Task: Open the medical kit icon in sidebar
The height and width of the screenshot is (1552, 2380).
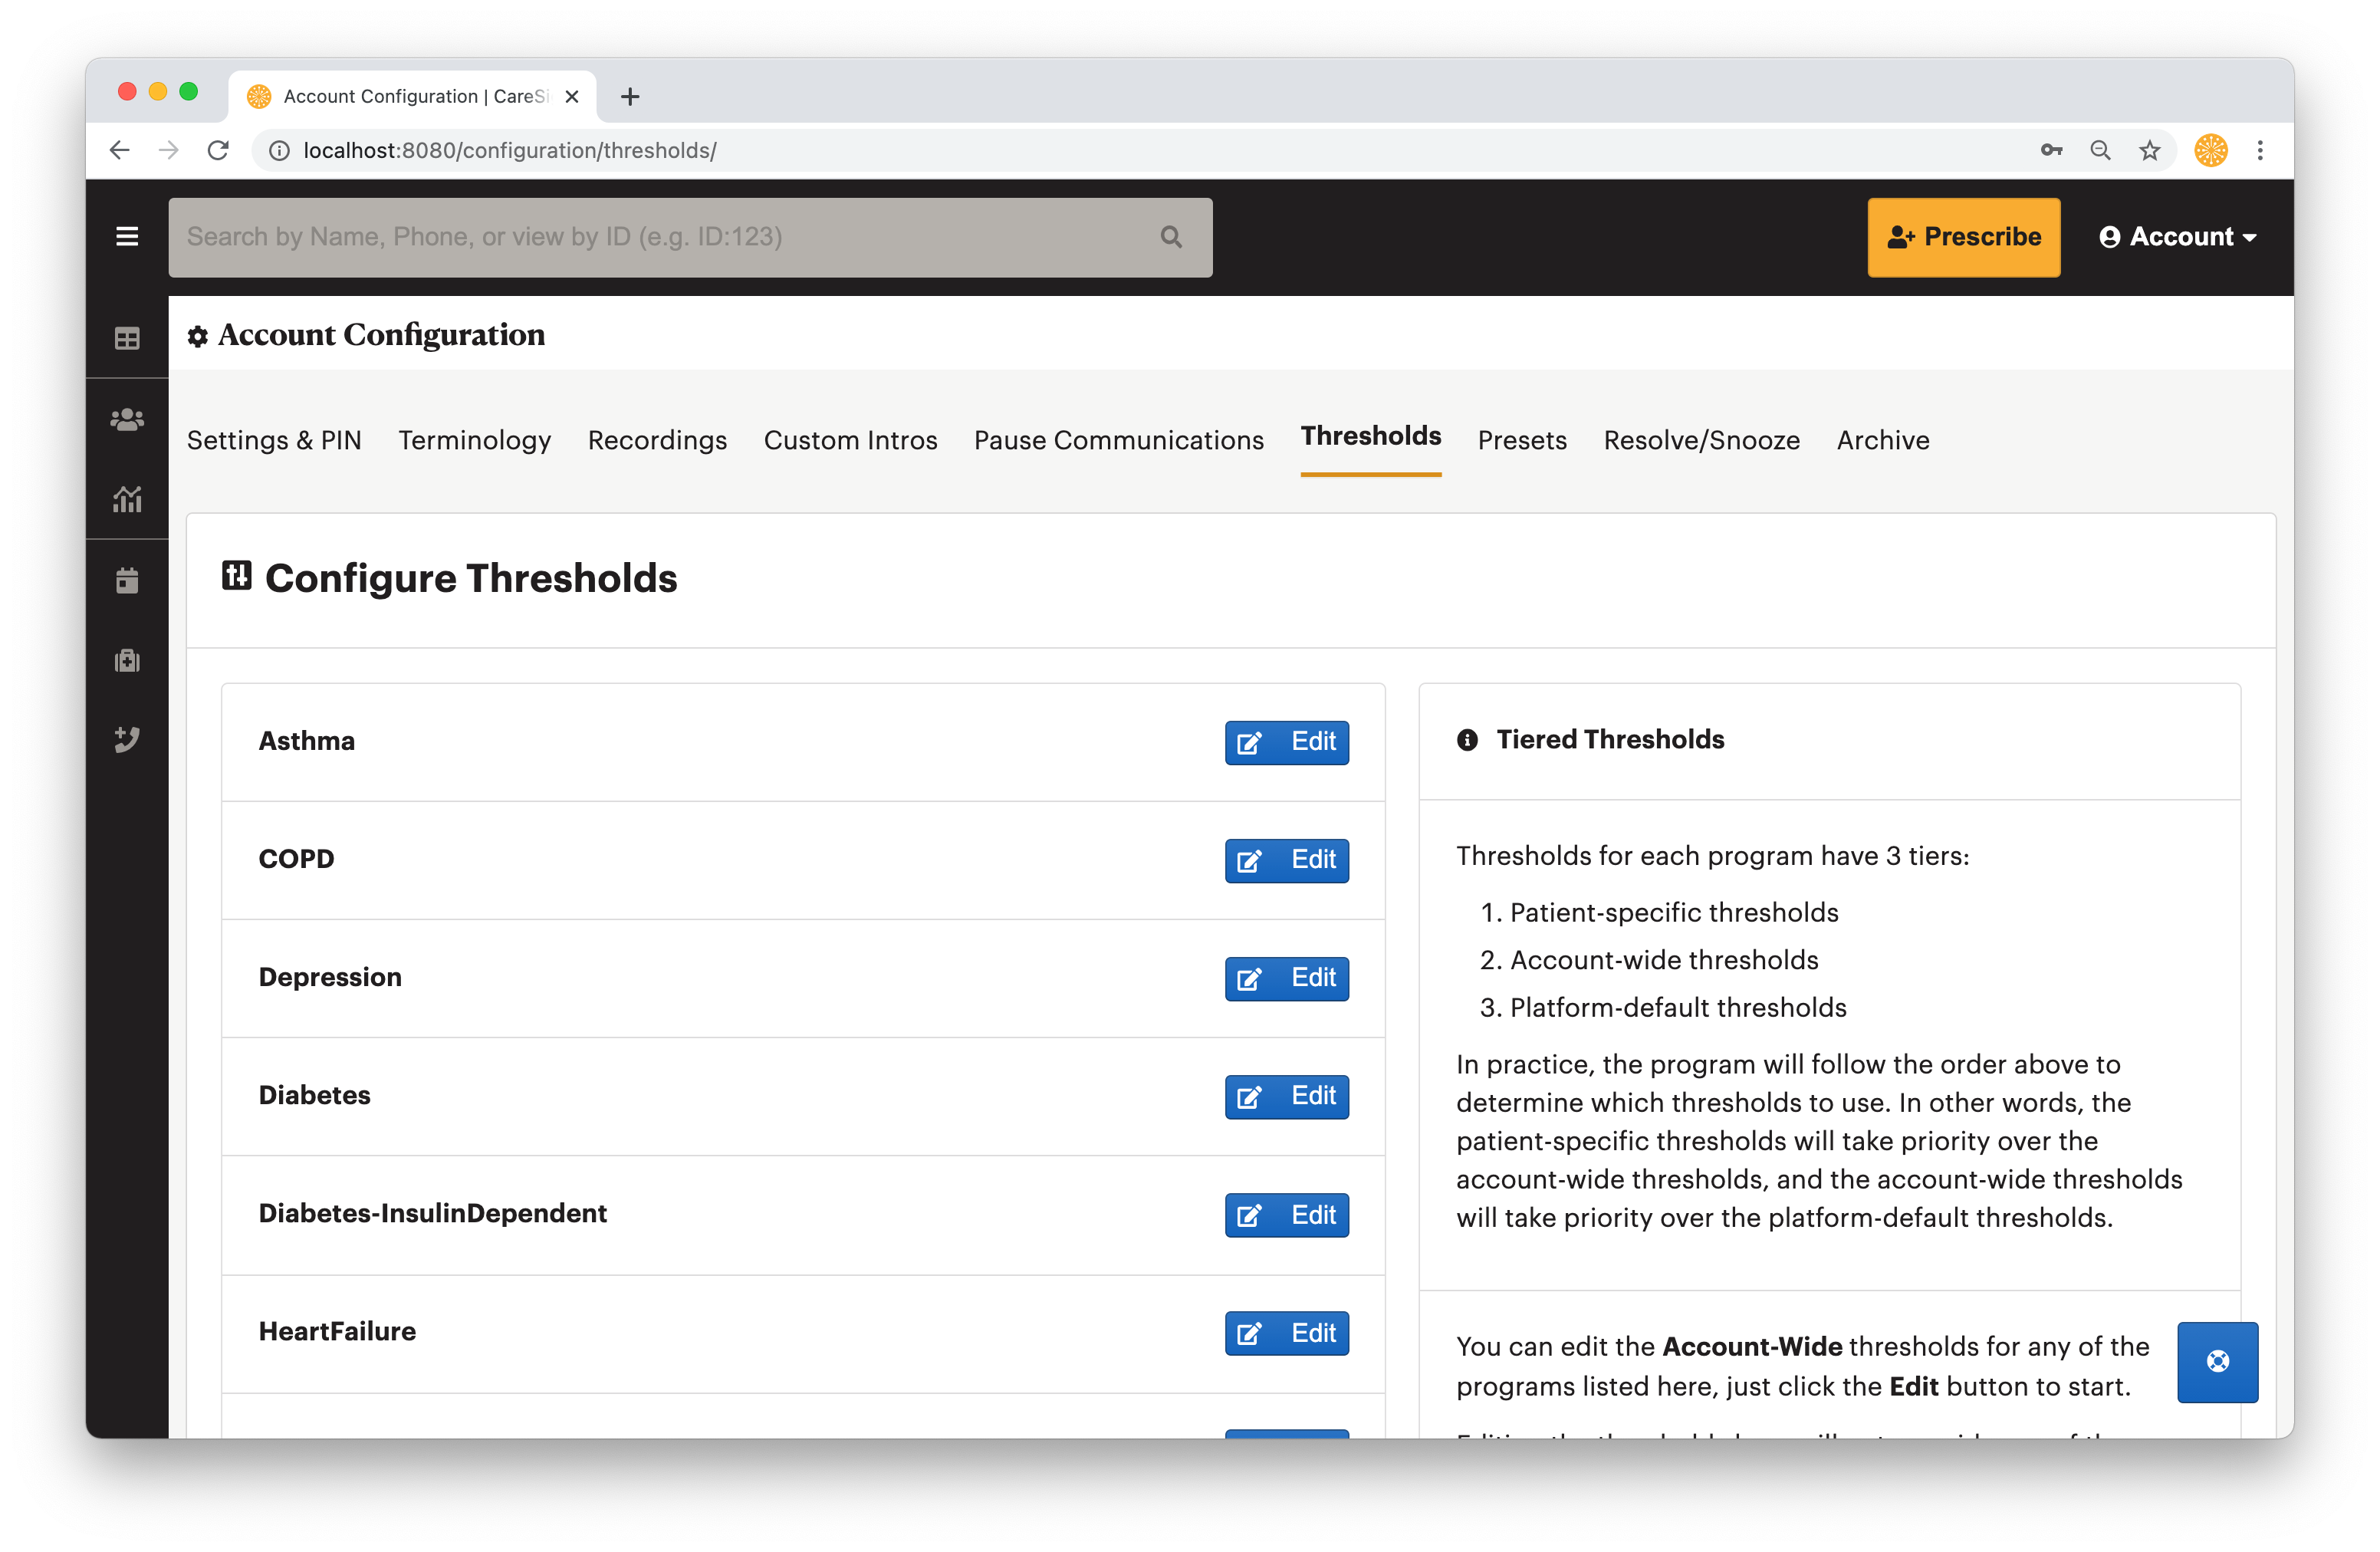Action: pos(127,660)
